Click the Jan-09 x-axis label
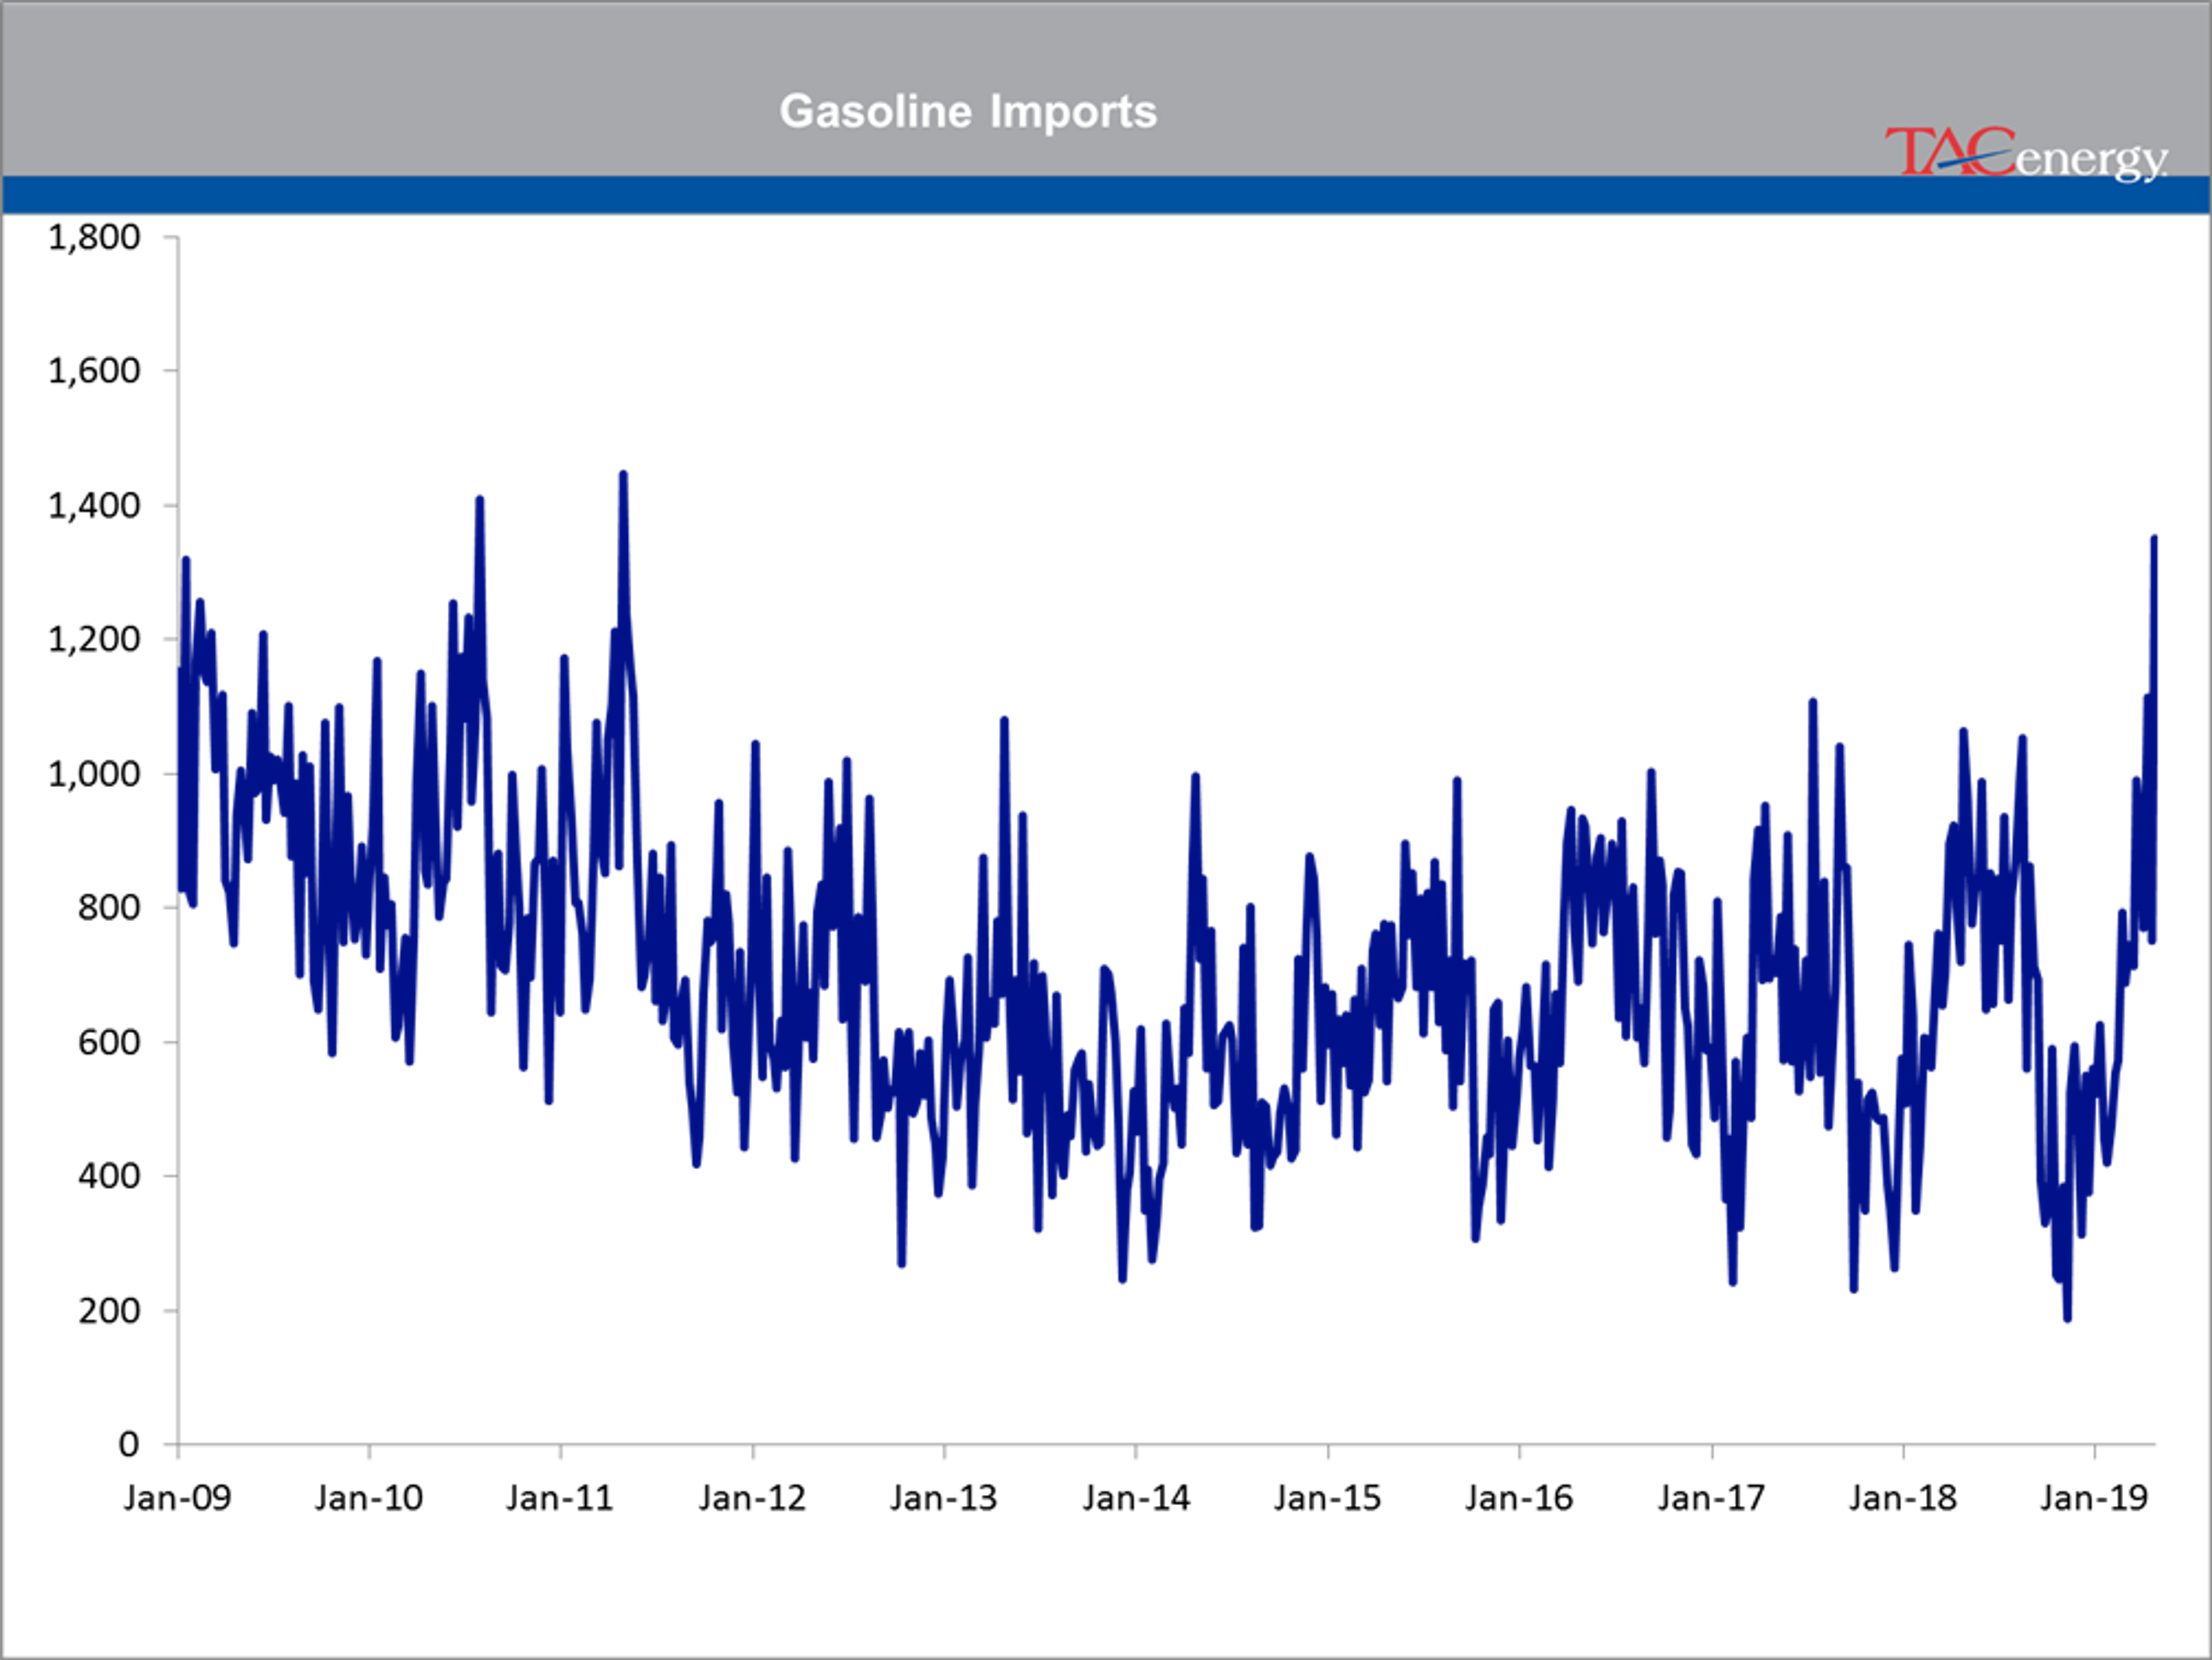Screen dimensions: 2212x1660 pos(177,1498)
